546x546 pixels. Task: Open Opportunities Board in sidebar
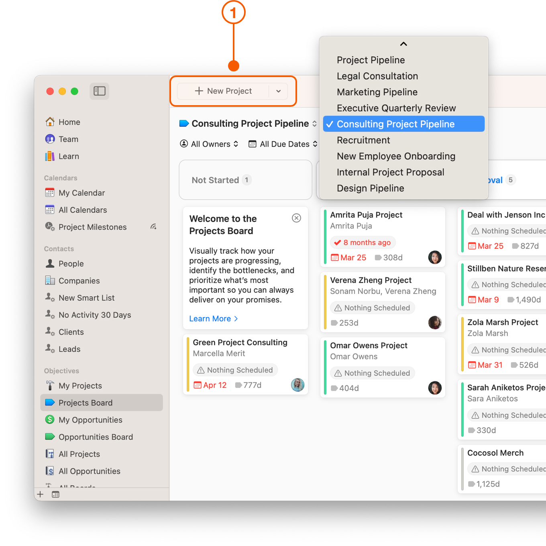pyautogui.click(x=96, y=437)
